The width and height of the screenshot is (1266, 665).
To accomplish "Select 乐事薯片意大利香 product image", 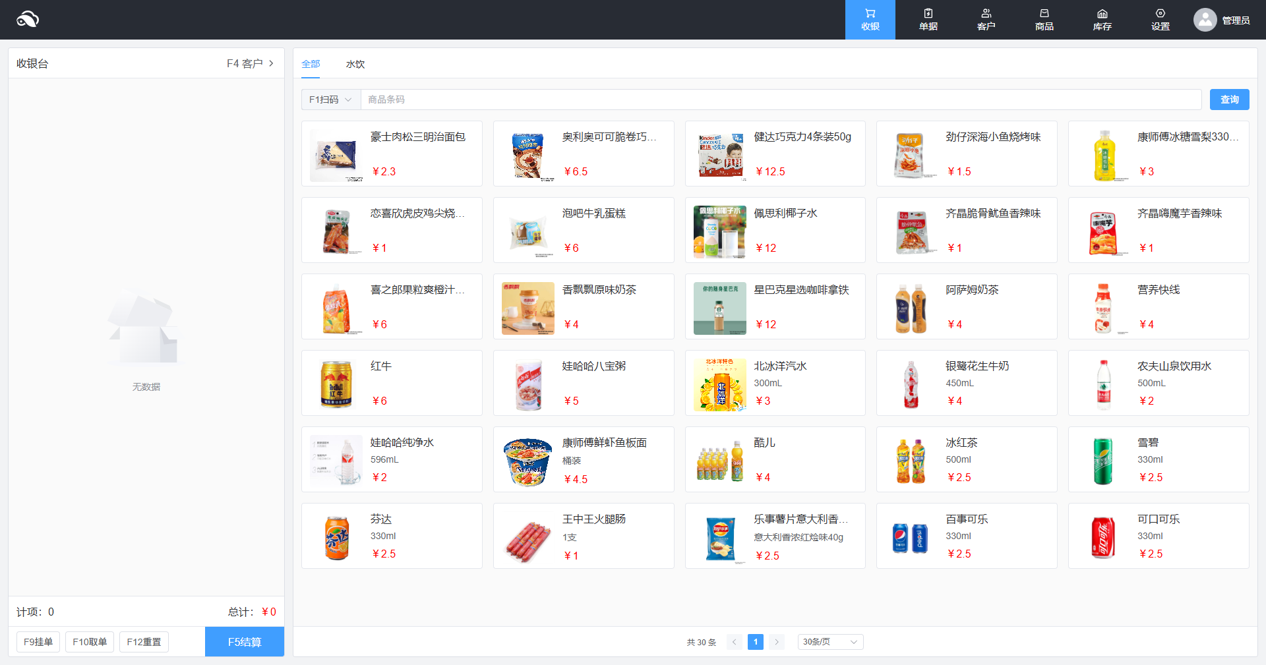I will pos(720,538).
